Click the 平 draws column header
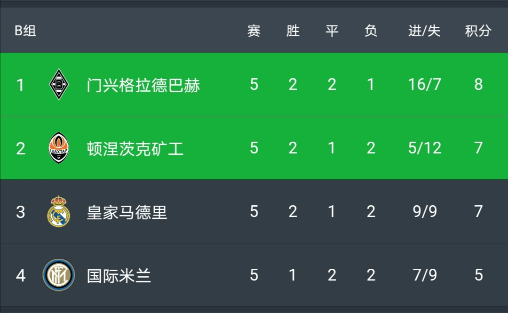This screenshot has width=508, height=313. point(332,31)
